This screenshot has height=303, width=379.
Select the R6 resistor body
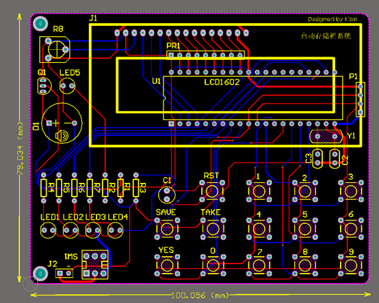(x=75, y=188)
